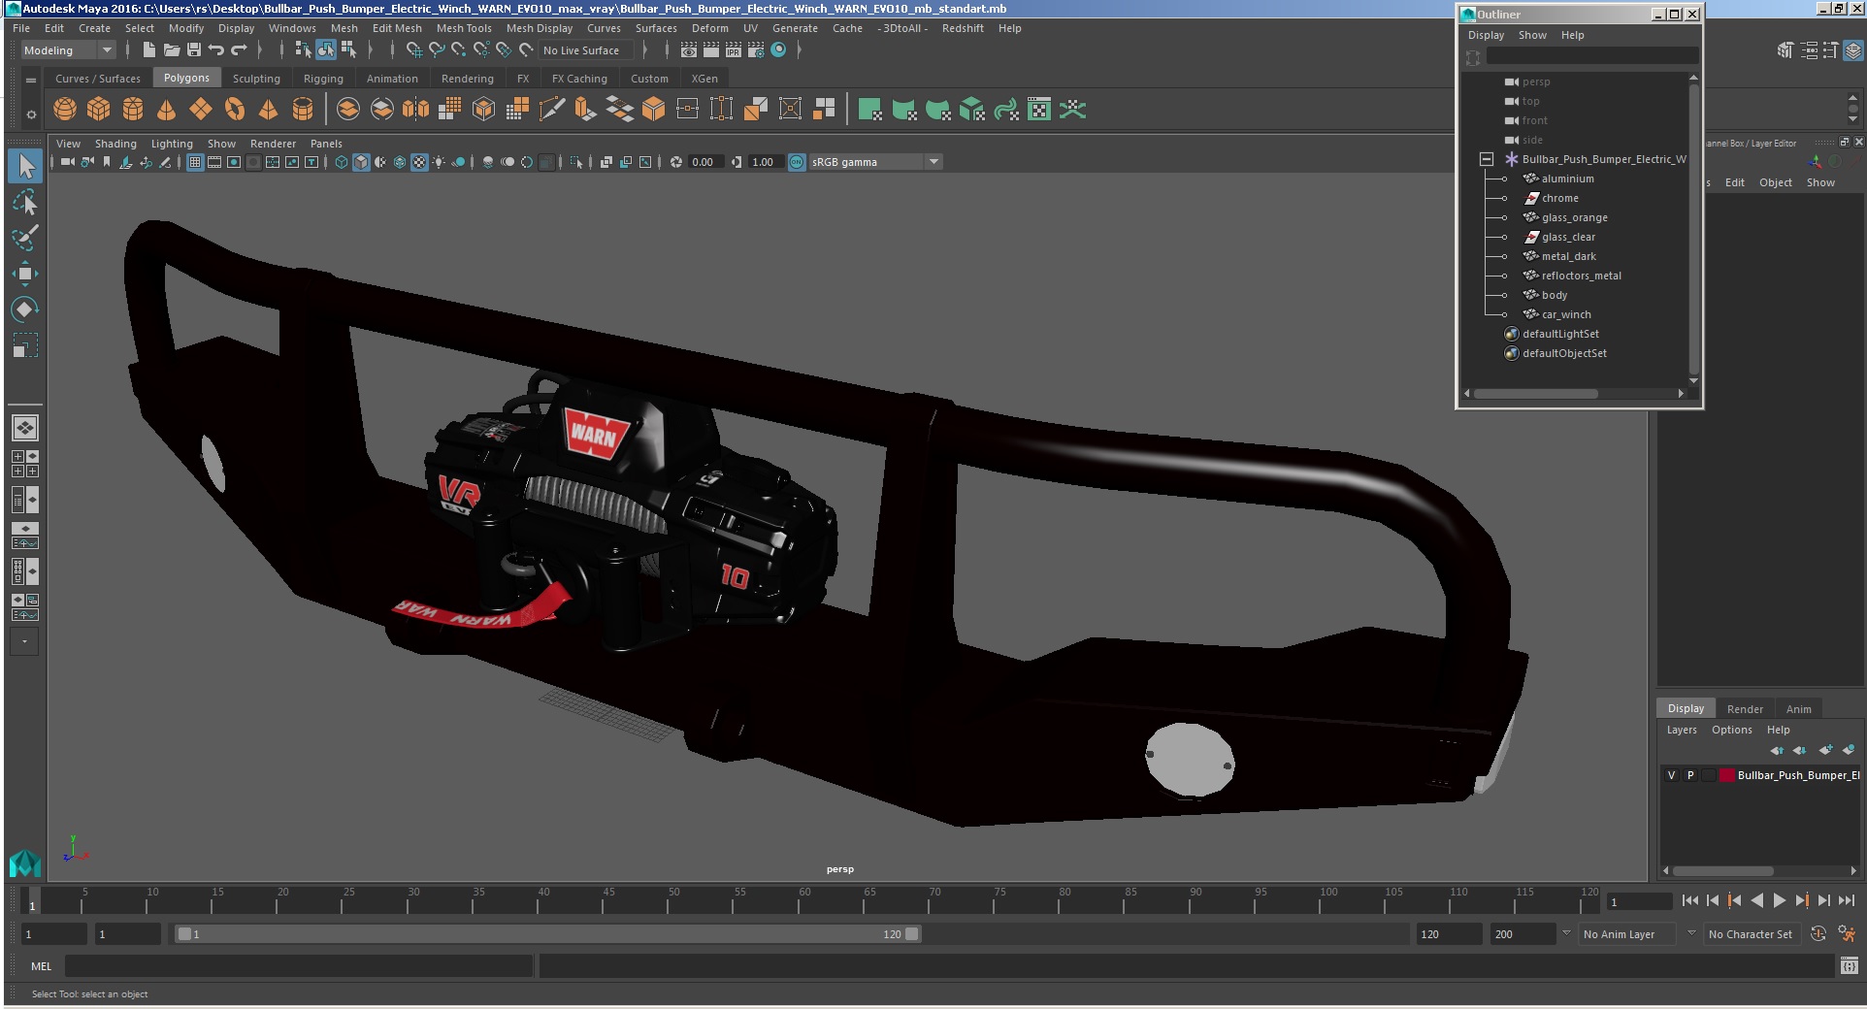
Task: Step forward one key
Action: [x=1802, y=900]
